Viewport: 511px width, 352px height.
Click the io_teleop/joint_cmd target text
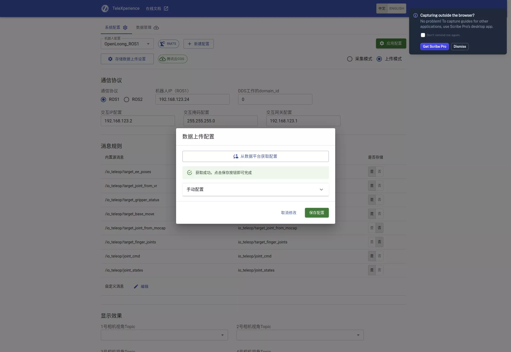[x=255, y=256]
